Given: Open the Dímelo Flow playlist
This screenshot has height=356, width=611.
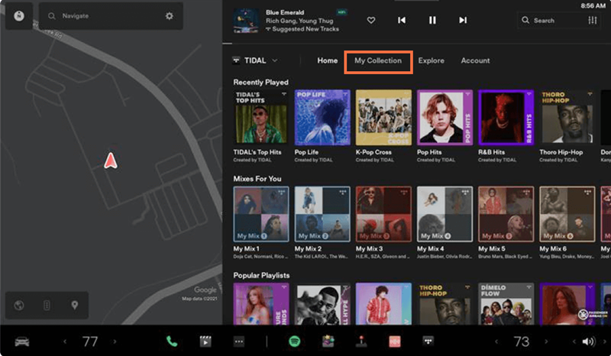Looking at the screenshot, I should coord(506,304).
